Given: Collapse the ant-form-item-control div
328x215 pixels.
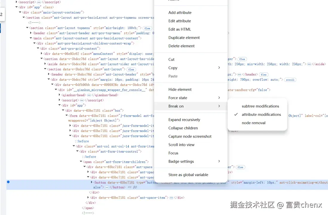Looking at the screenshot, I should [x=77, y=151].
